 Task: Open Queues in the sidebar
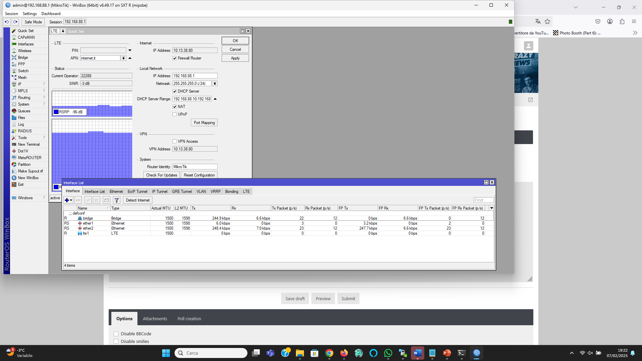(x=24, y=111)
